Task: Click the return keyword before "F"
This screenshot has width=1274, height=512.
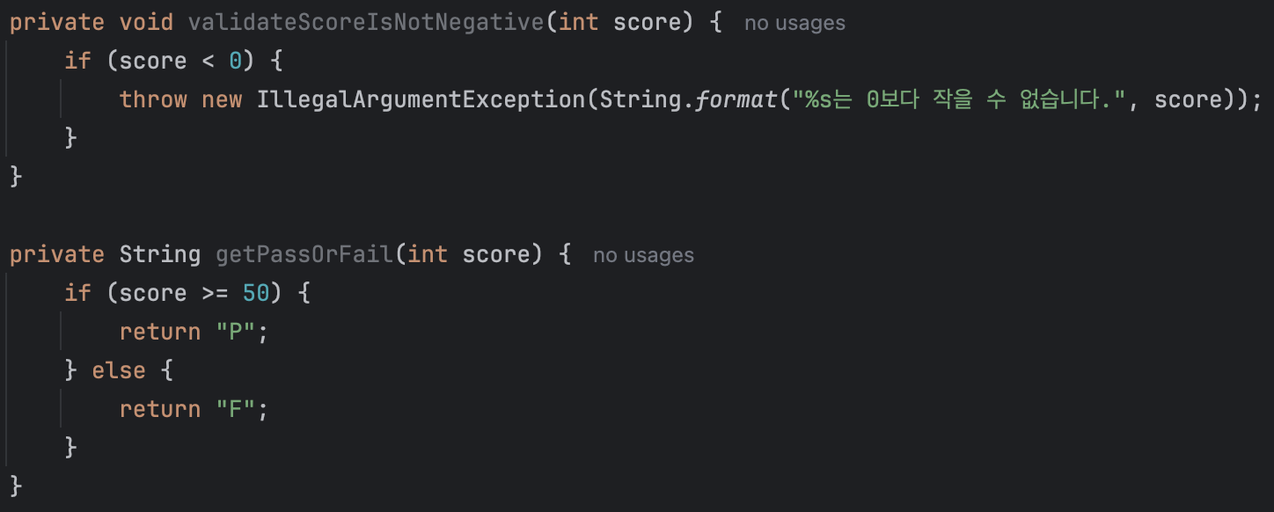Action: [x=160, y=410]
